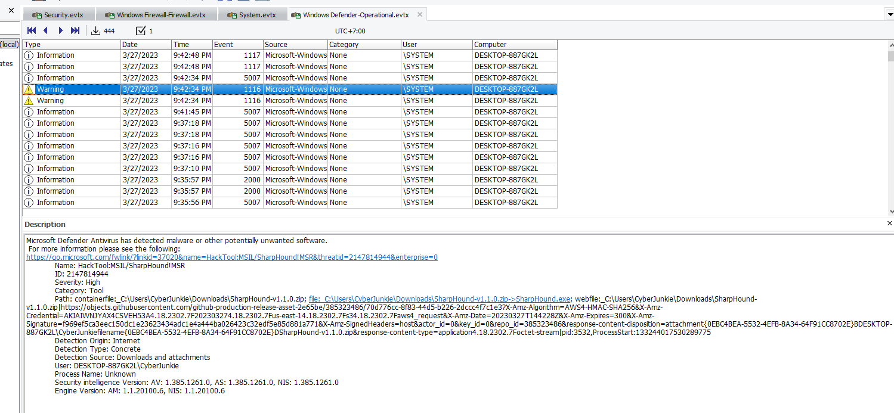Sort the list by the Type column header
This screenshot has height=413, width=894.
72,45
